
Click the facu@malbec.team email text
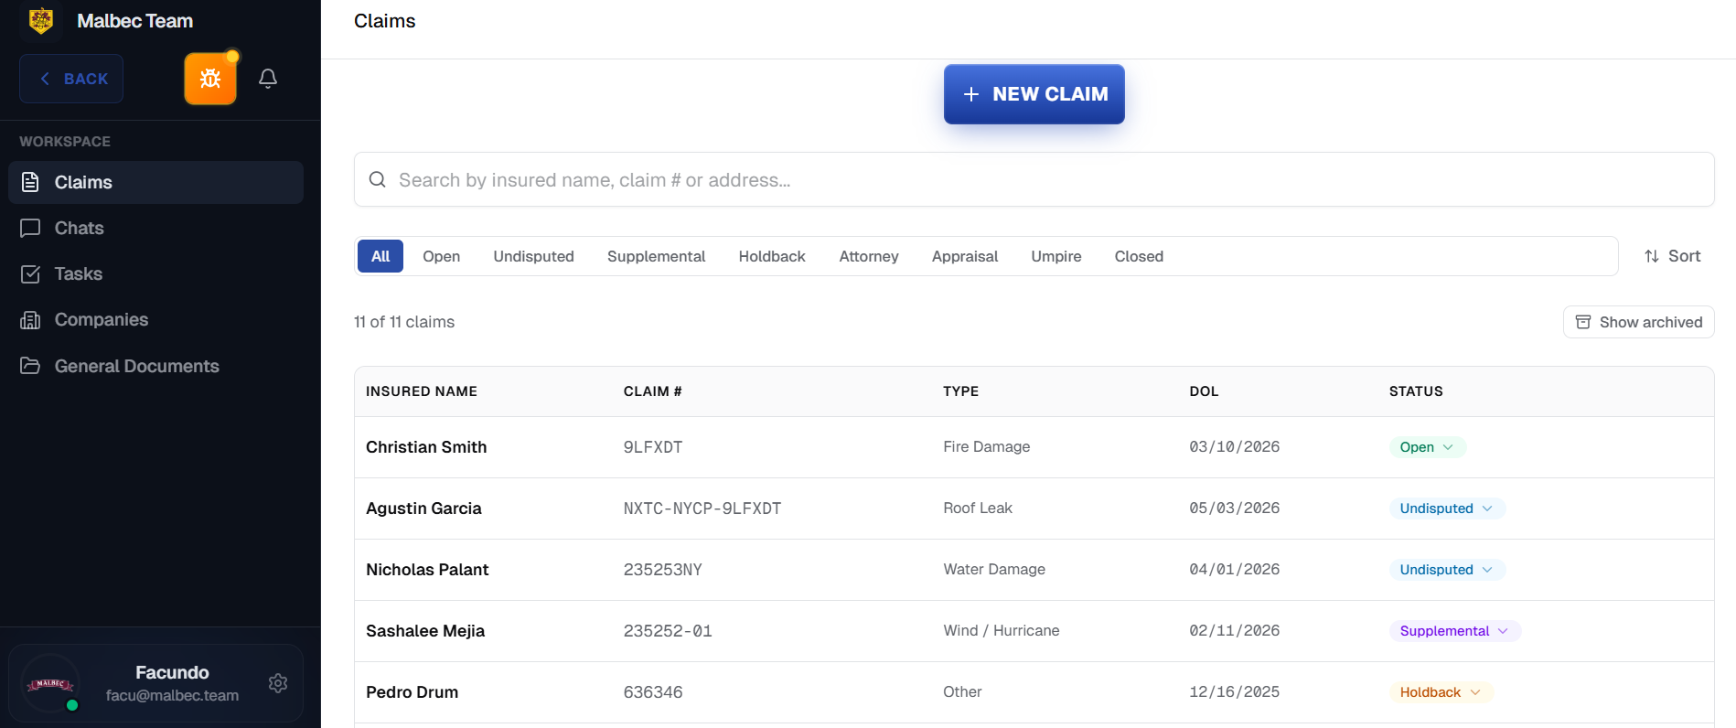click(172, 695)
